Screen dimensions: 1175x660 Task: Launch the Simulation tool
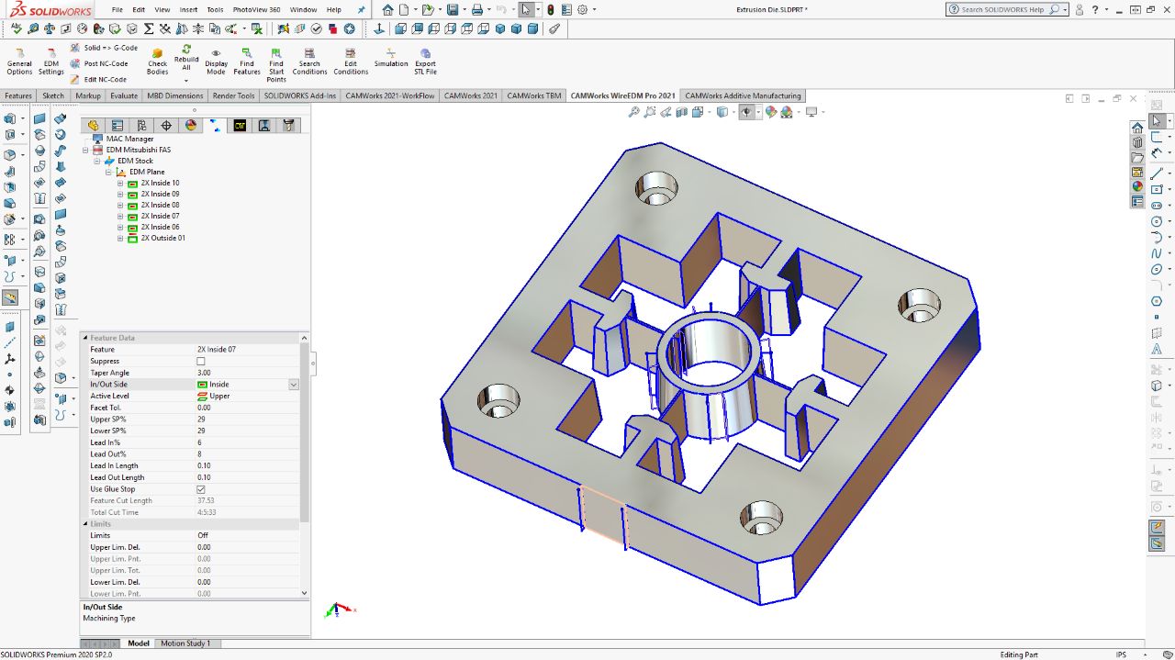(390, 57)
